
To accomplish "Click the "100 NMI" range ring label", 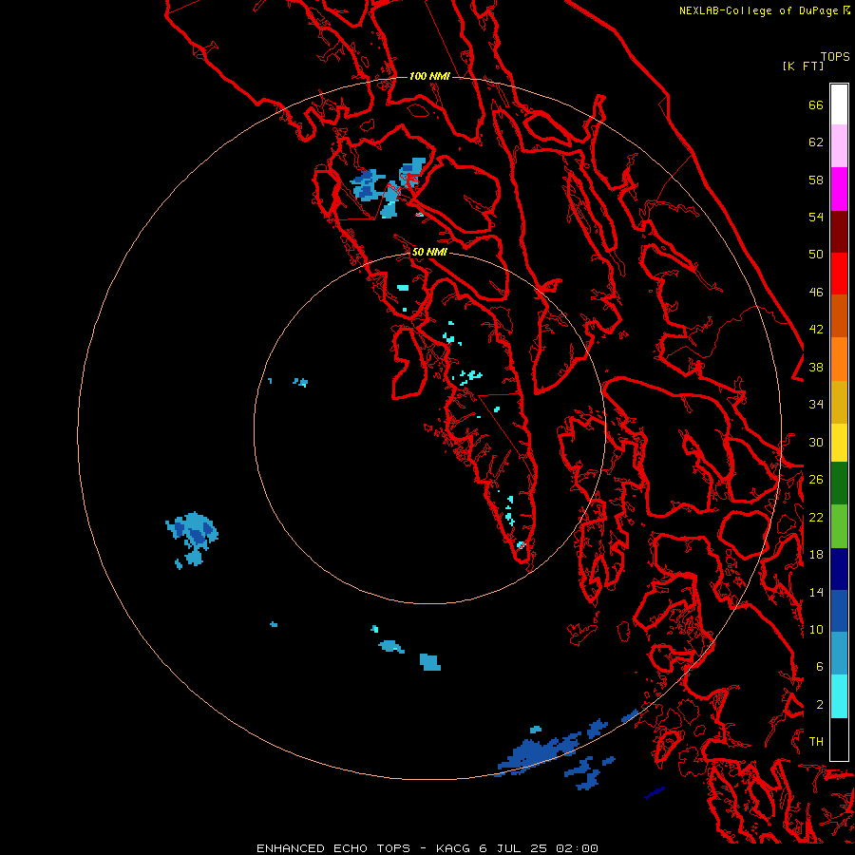I will pos(429,76).
